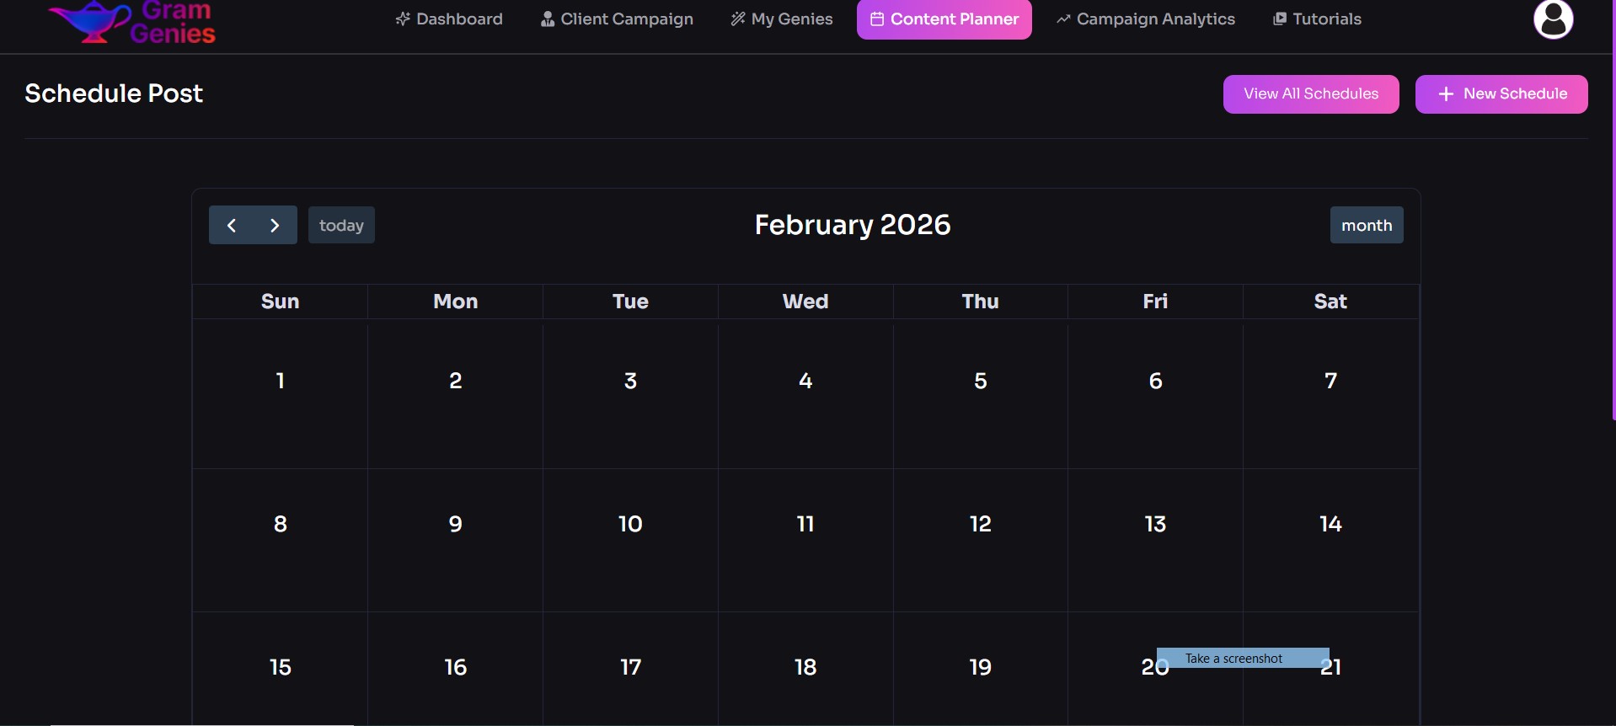
Task: Open Campaign Analytics page
Action: coord(1146,19)
